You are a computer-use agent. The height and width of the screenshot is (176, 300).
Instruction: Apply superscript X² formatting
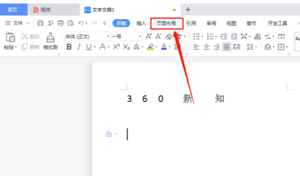click(116, 47)
